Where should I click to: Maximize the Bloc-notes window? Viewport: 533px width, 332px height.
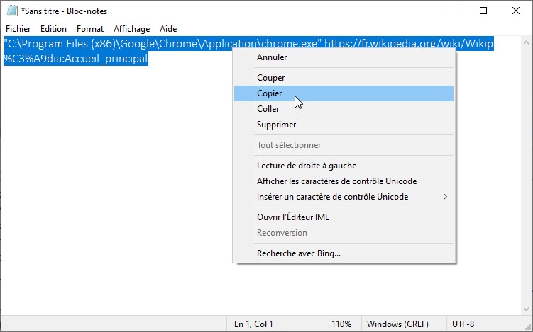point(483,11)
